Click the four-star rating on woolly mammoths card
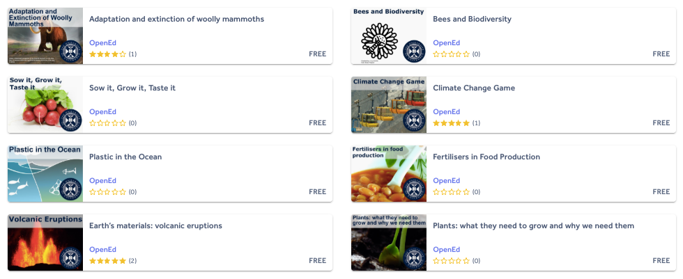 (107, 54)
